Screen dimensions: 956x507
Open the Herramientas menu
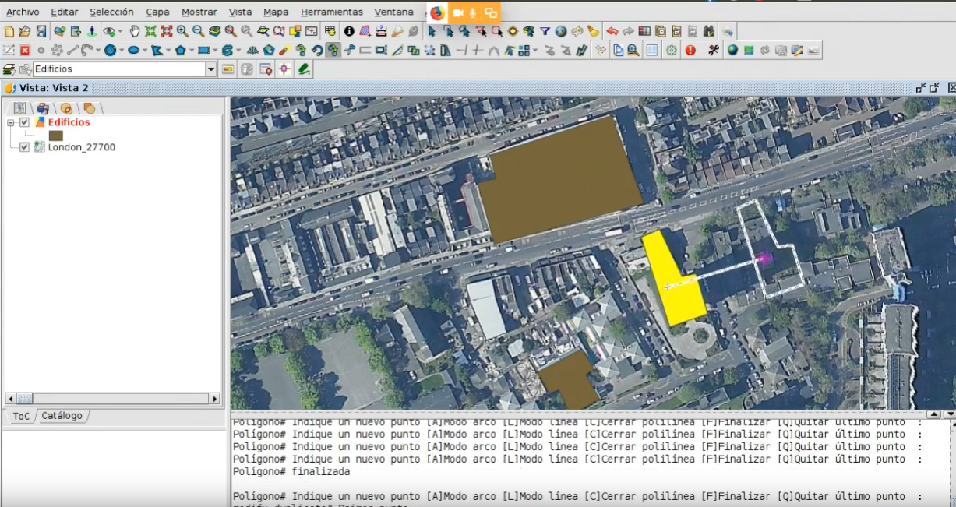[x=331, y=12]
